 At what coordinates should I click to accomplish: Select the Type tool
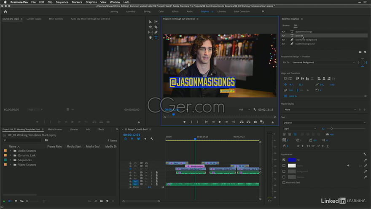point(156,38)
